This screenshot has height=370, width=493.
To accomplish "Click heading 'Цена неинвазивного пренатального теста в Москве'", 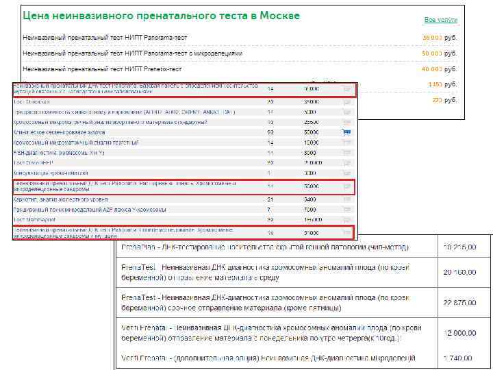I will pos(162,16).
